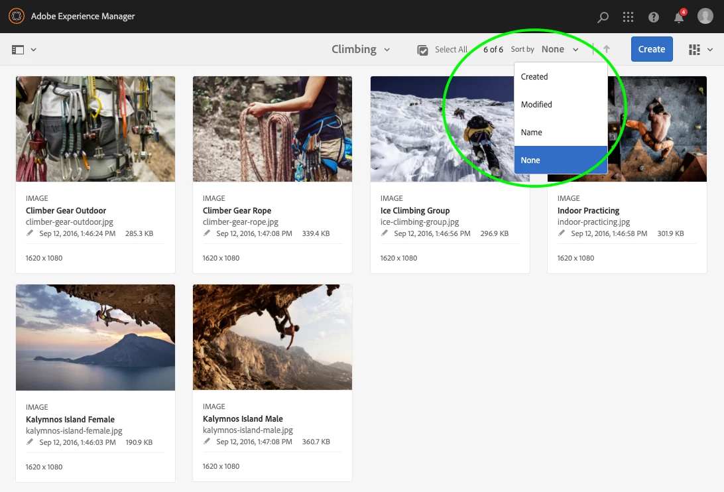This screenshot has width=724, height=492.
Task: Click the pencil icon on Kalymnos Island Female
Action: [30, 442]
